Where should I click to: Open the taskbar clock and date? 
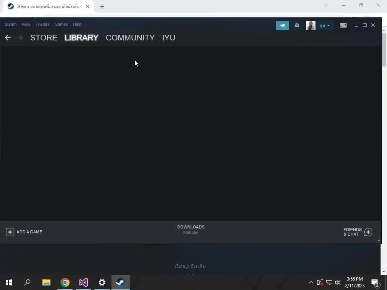click(x=354, y=282)
